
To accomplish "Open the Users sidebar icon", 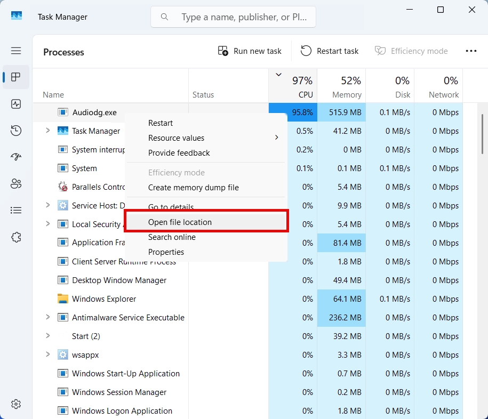I will tap(16, 183).
